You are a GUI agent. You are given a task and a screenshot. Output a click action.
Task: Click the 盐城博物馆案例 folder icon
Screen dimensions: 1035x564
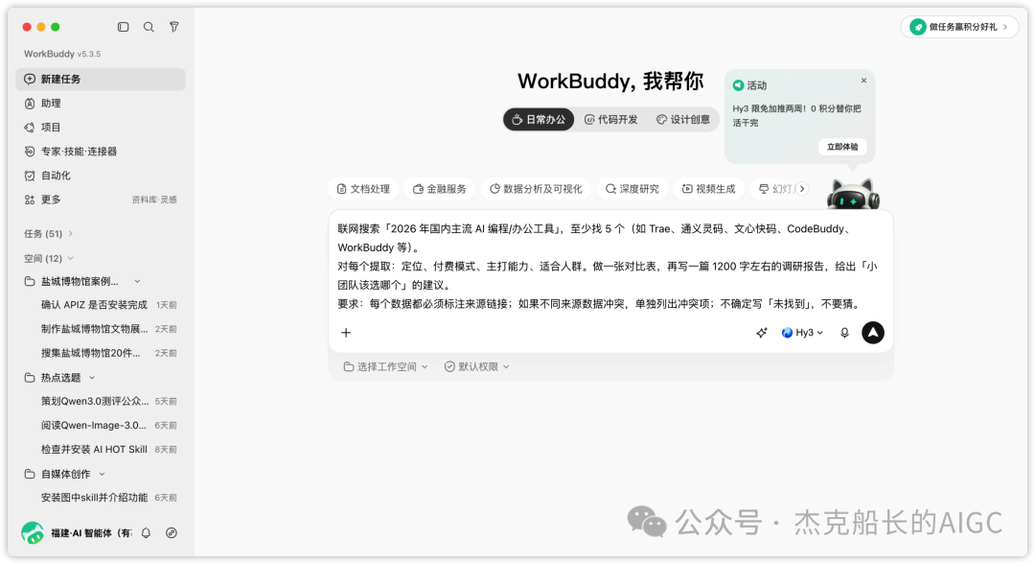[x=30, y=281]
